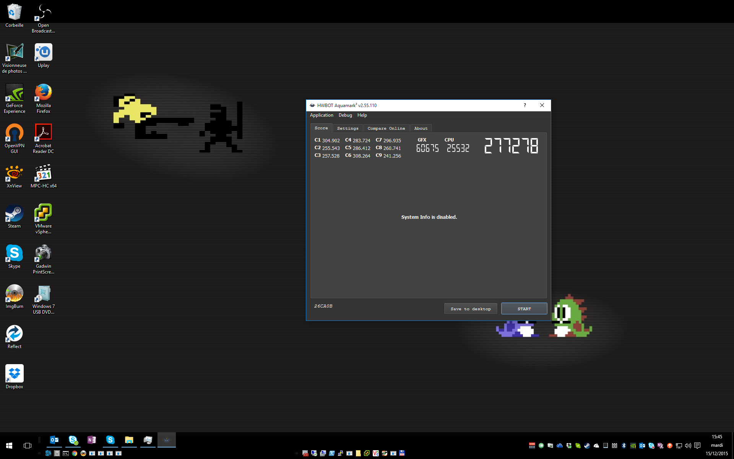Viewport: 734px width, 459px height.
Task: Open File Explorer from the taskbar
Action: [129, 440]
